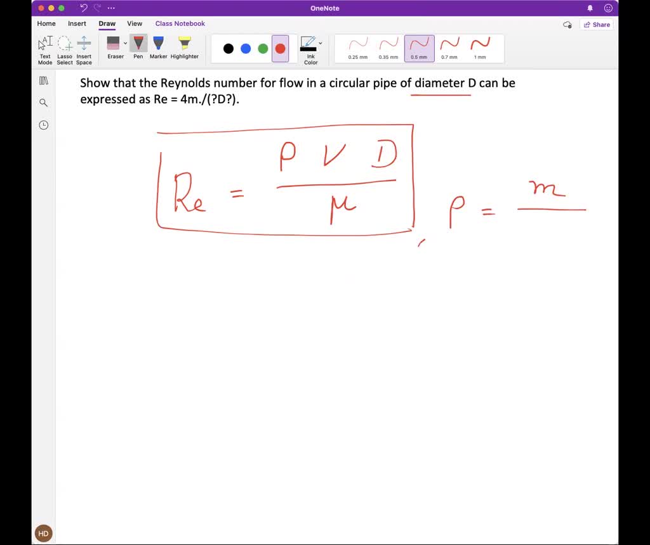Enable the 0.7 mm pen thickness
Image resolution: width=650 pixels, height=545 pixels.
[x=449, y=48]
